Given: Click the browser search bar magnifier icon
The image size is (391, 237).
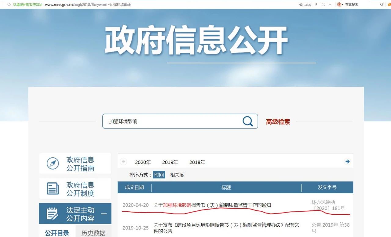Looking at the screenshot, I should click(382, 5).
